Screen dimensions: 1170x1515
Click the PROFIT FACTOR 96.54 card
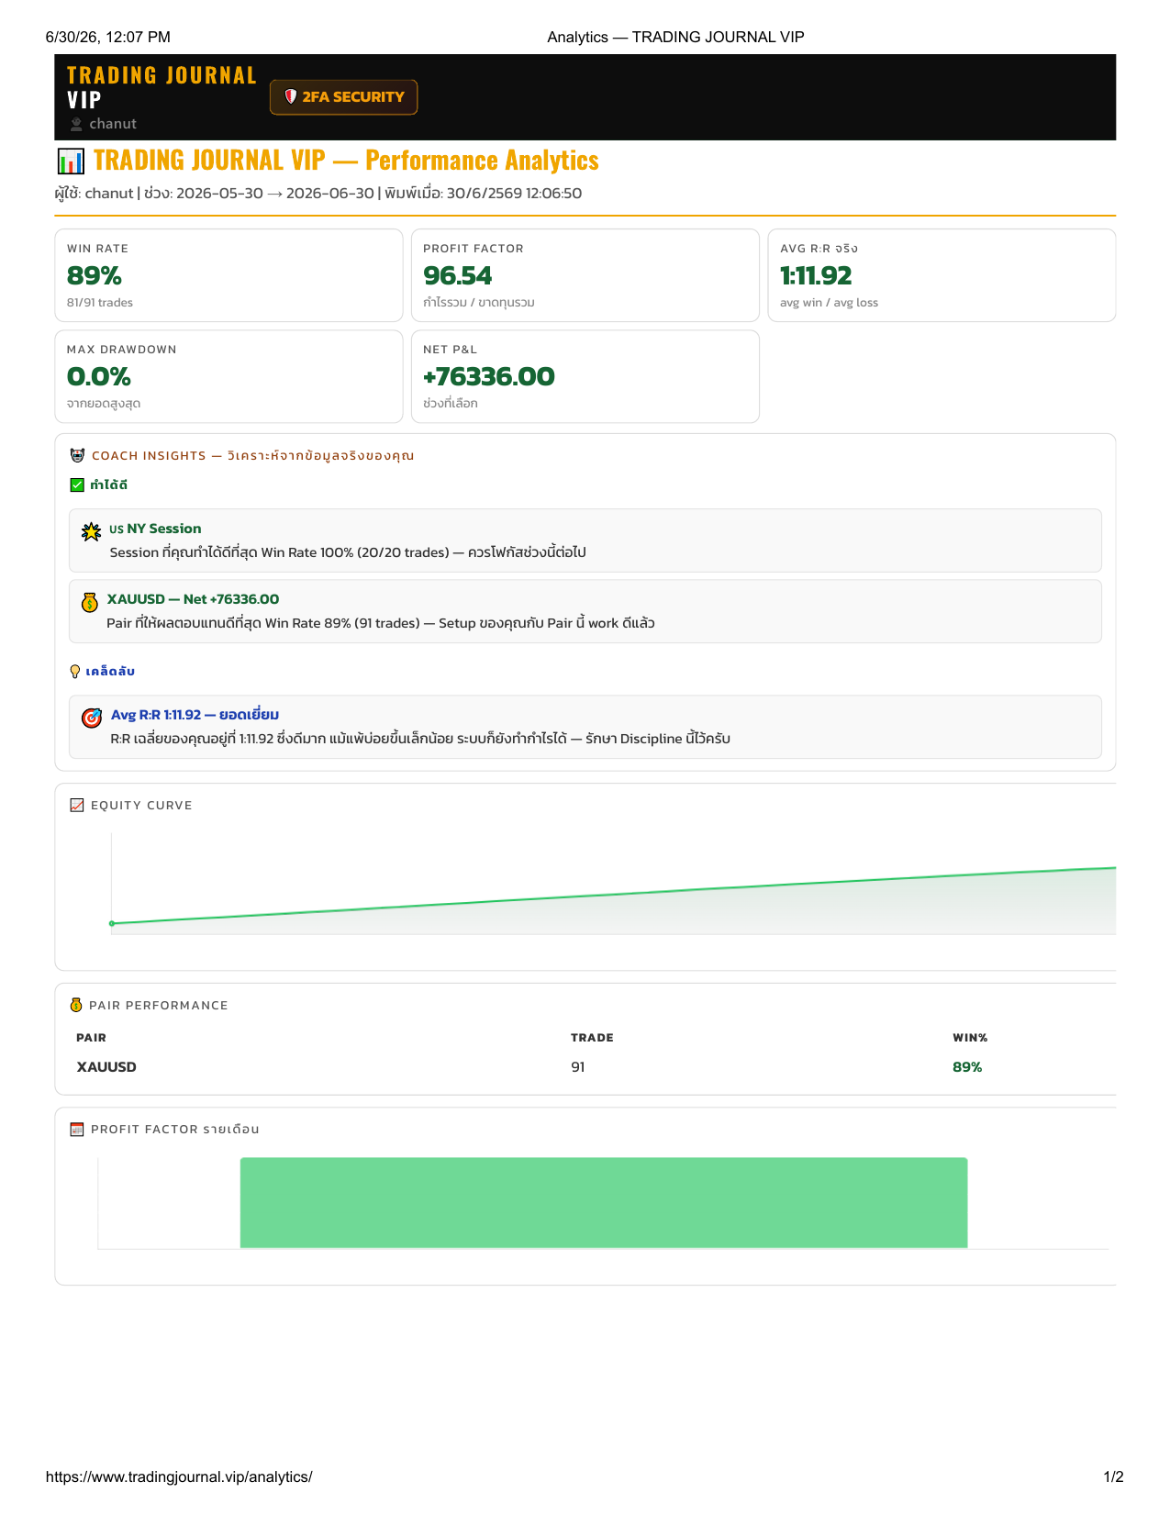tap(585, 275)
